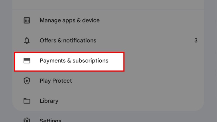
Task: Select the "Payments & subscriptions" text label
Action: tap(74, 61)
